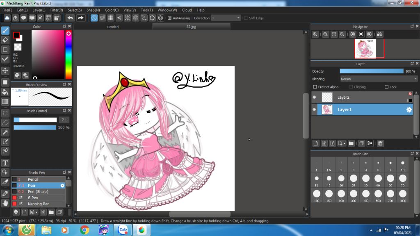This screenshot has height=236, width=420.
Task: Select Pen (Sharp) brush
Action: click(x=38, y=192)
